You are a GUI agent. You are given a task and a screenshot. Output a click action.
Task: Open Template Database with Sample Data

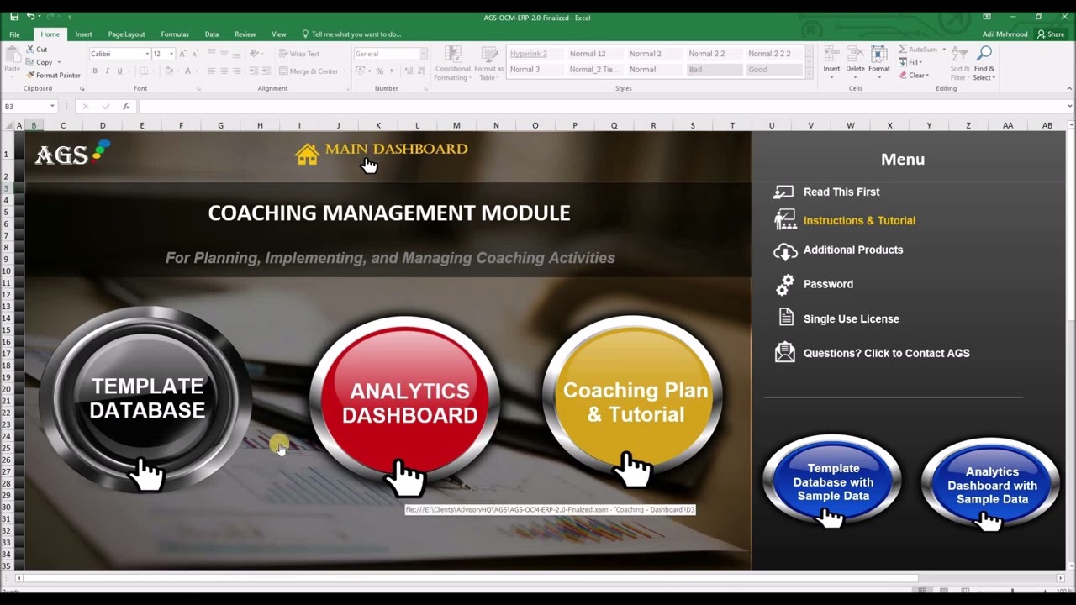coord(832,481)
